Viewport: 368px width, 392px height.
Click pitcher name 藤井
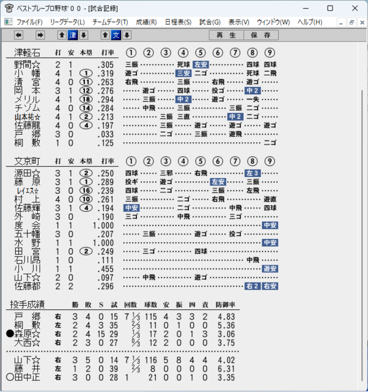[27, 369]
